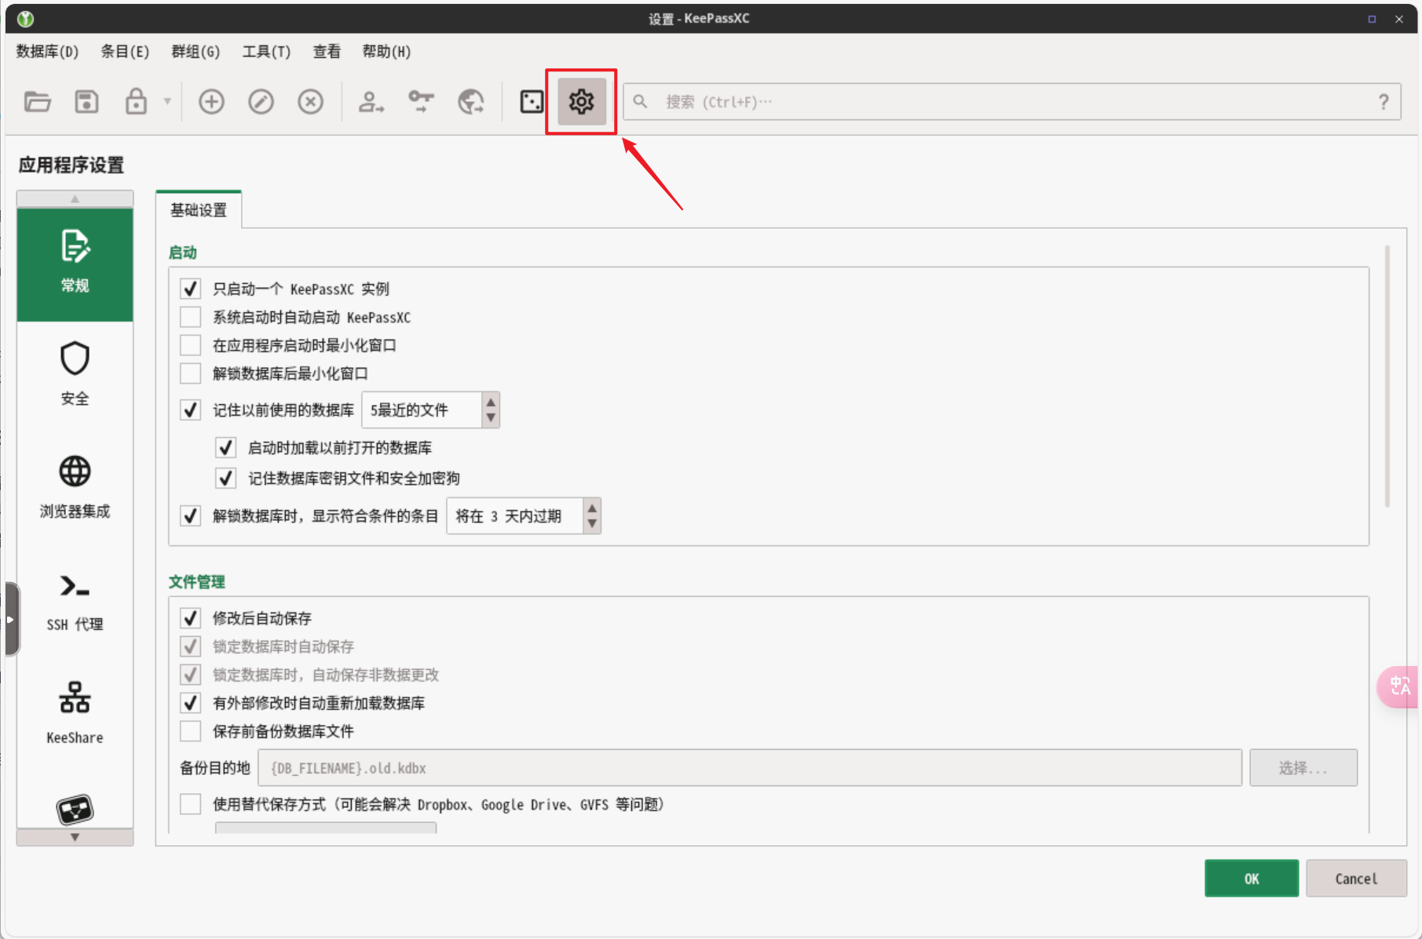Image resolution: width=1422 pixels, height=939 pixels.
Task: Open the KeeShare settings category
Action: pos(75,713)
